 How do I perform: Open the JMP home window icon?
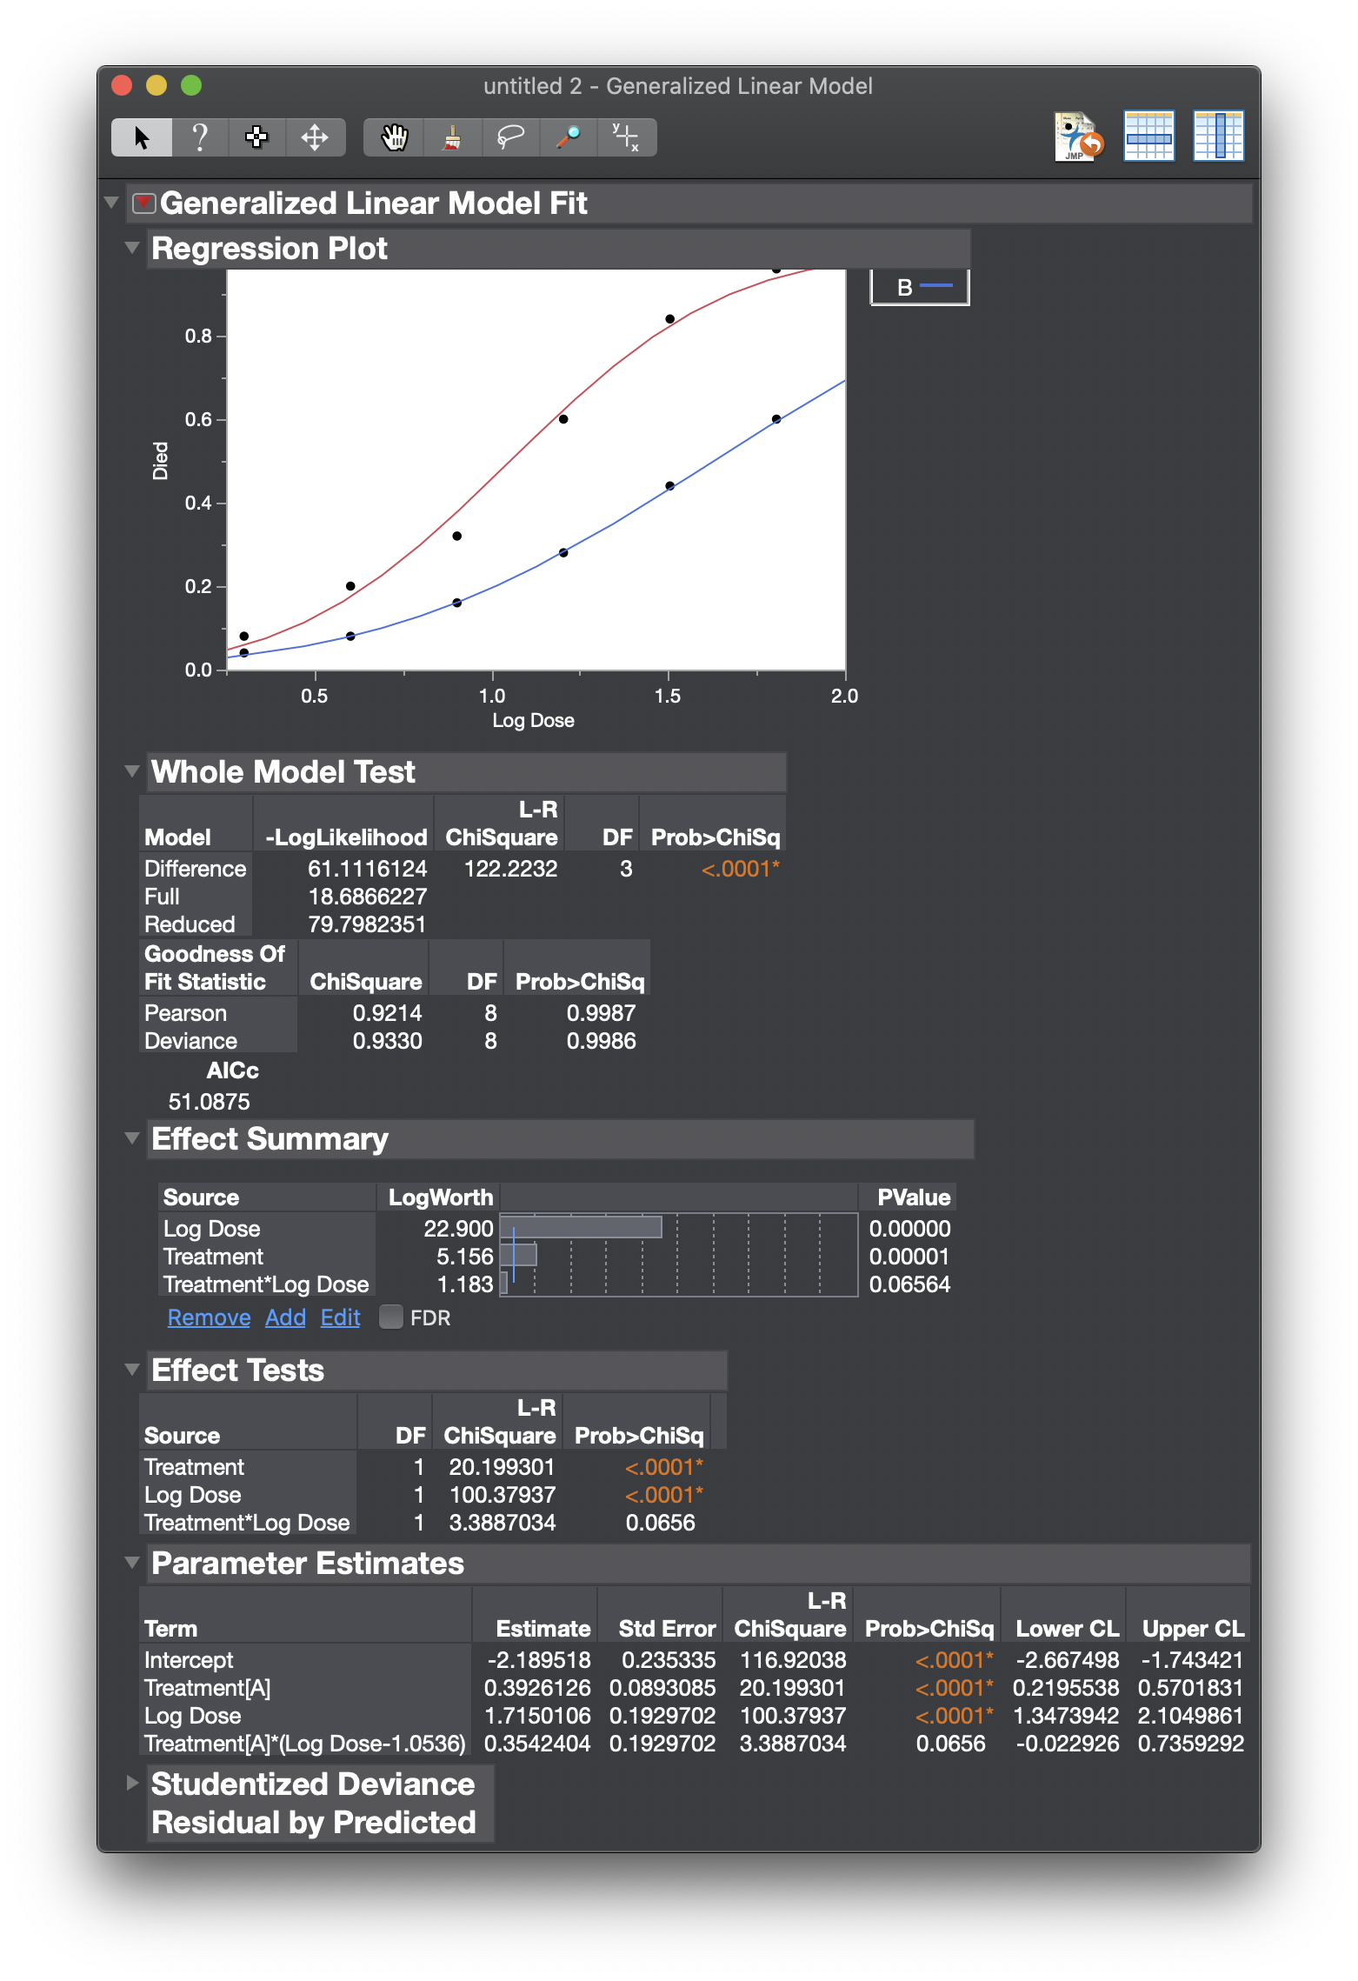point(1079,137)
